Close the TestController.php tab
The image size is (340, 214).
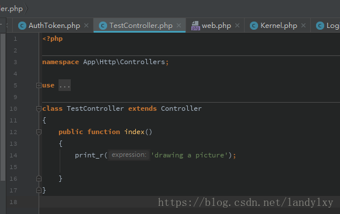pos(178,26)
